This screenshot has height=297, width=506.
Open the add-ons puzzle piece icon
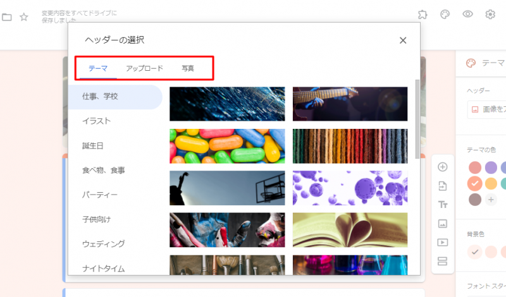(x=423, y=15)
